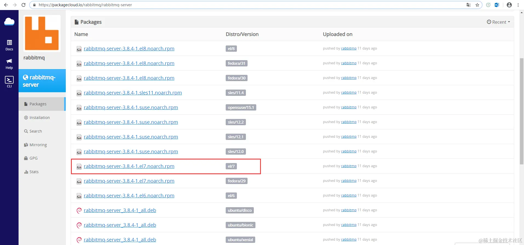Click rabbitmq uploader link in ubuntu/bionic row
Image resolution: width=524 pixels, height=245 pixels.
pyautogui.click(x=349, y=225)
